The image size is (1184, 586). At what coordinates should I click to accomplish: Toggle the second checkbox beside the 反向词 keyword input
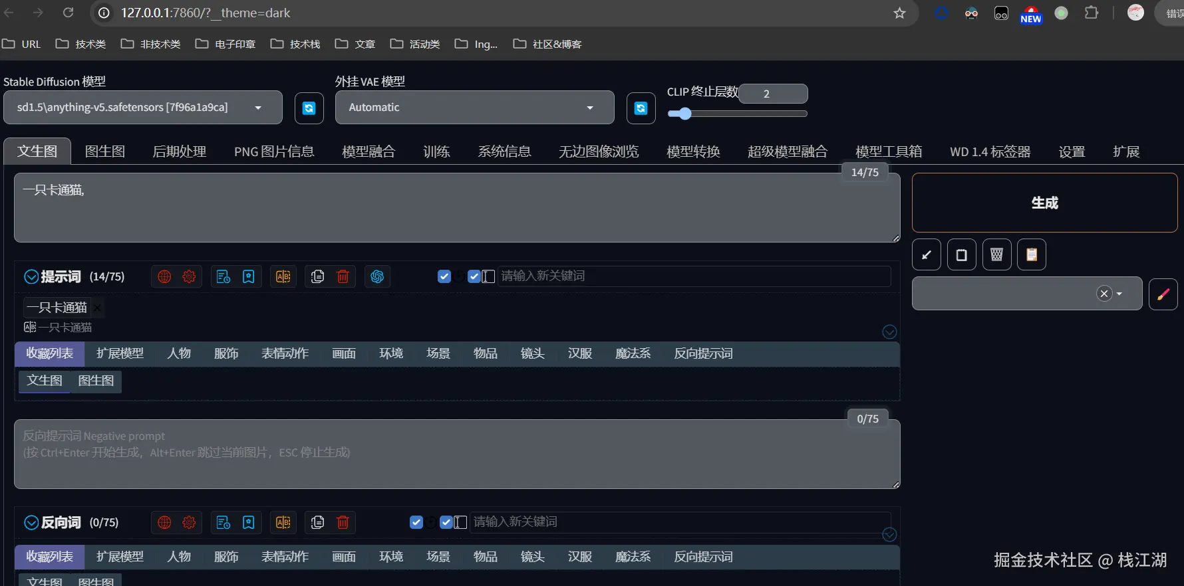click(446, 522)
